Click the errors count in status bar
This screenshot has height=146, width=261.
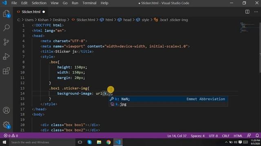7,136
